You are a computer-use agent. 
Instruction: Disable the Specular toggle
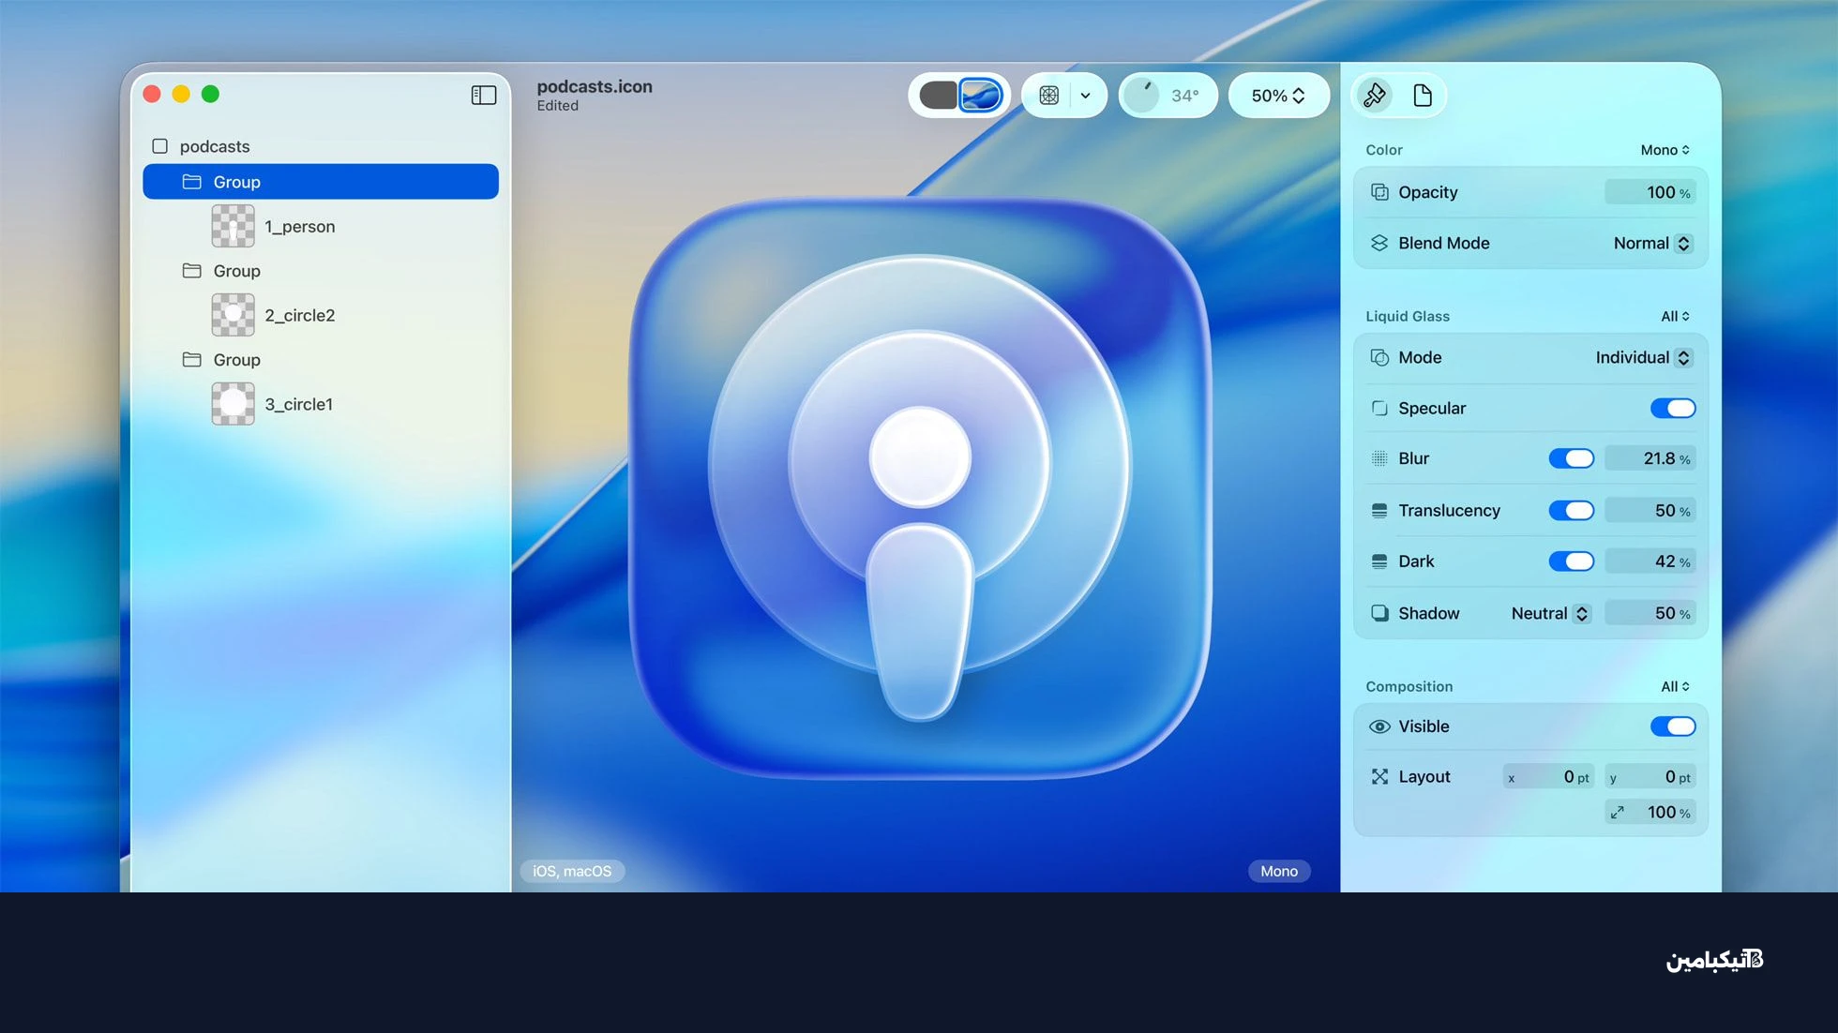tap(1672, 408)
